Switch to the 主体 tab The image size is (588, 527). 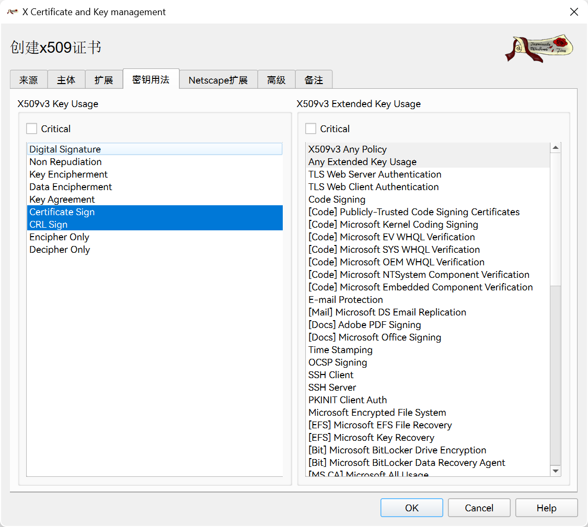point(66,80)
